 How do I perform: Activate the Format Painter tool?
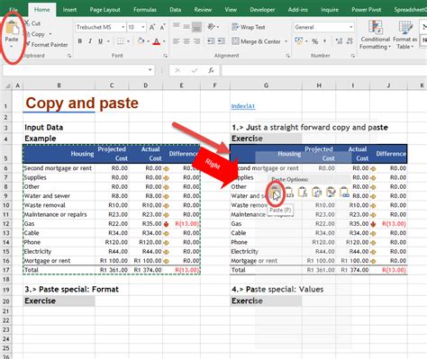[47, 45]
